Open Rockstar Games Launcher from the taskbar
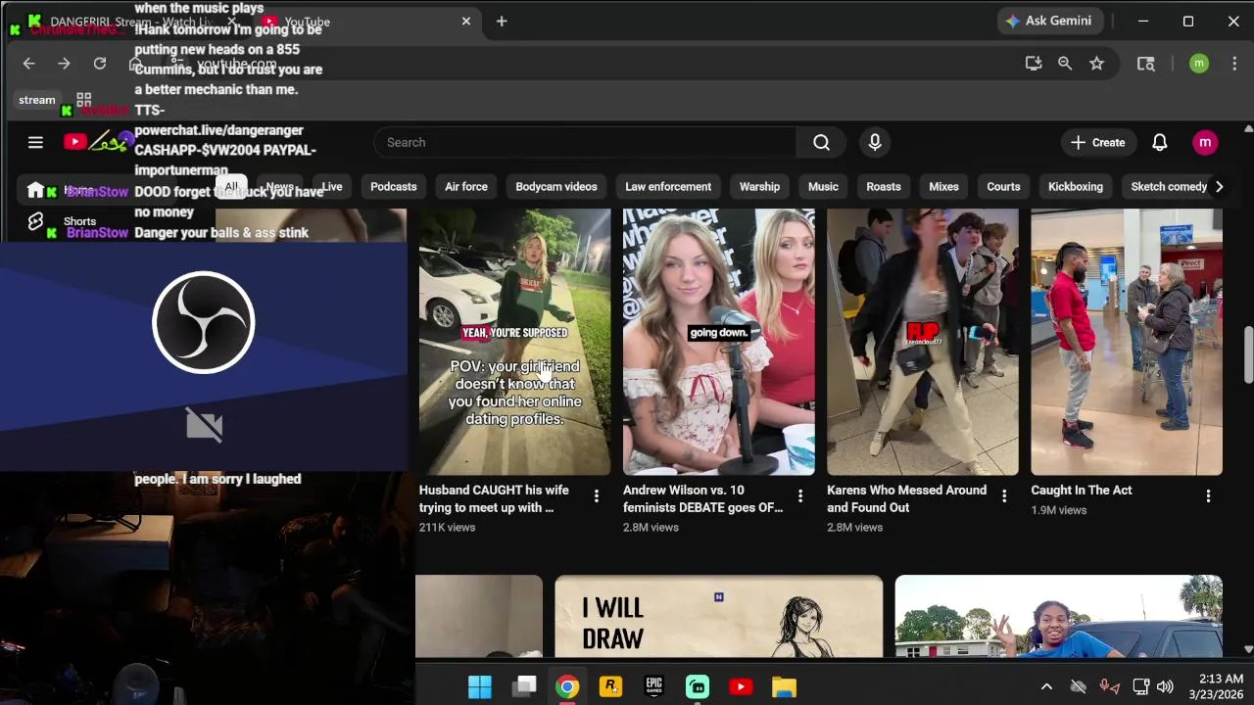The image size is (1254, 705). click(610, 686)
